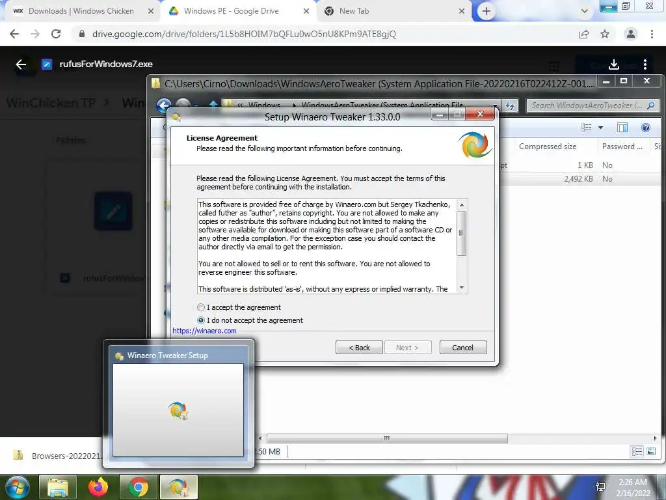Open the Chrome three-dot menu
Image resolution: width=666 pixels, height=500 pixels.
point(652,34)
